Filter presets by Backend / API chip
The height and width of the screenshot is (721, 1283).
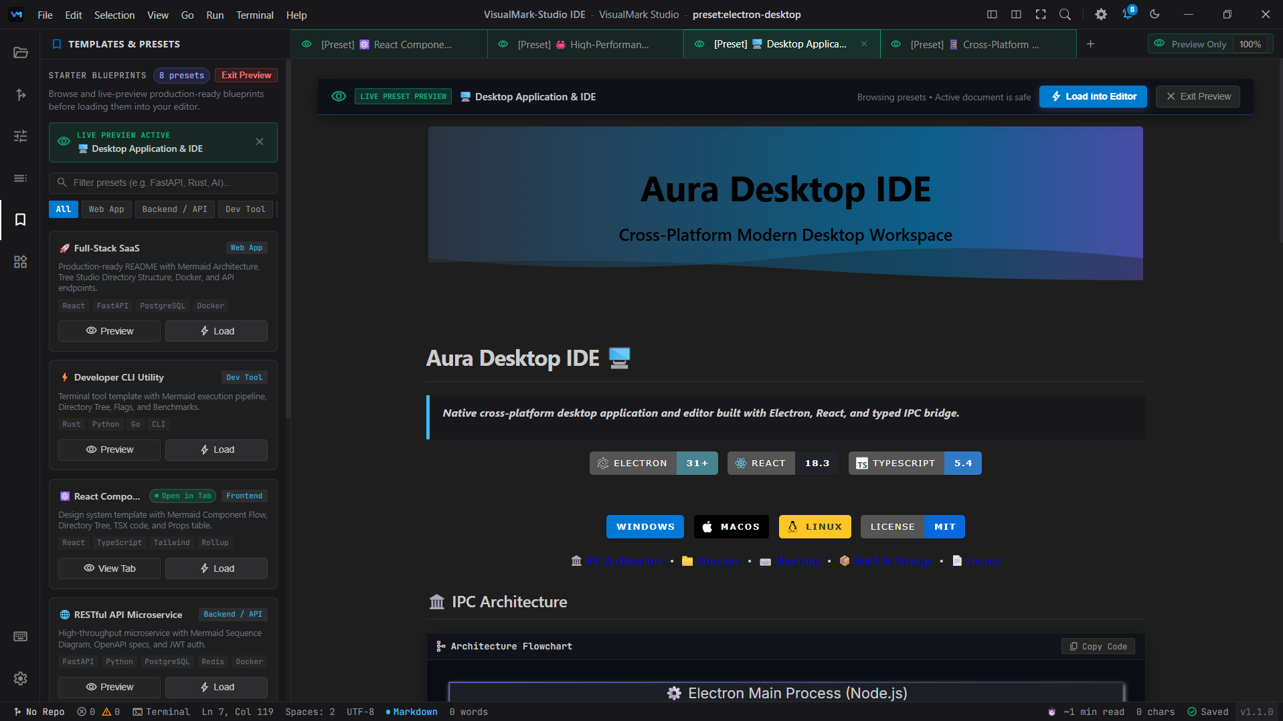[x=175, y=209]
